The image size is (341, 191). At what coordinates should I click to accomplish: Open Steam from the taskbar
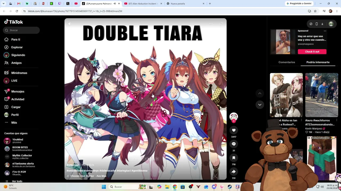point(230,187)
